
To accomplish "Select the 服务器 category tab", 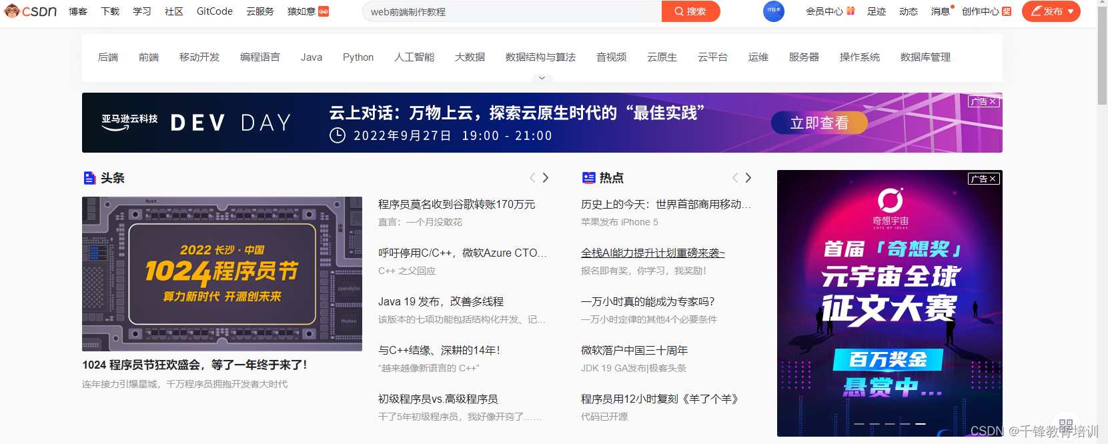I will pos(804,57).
